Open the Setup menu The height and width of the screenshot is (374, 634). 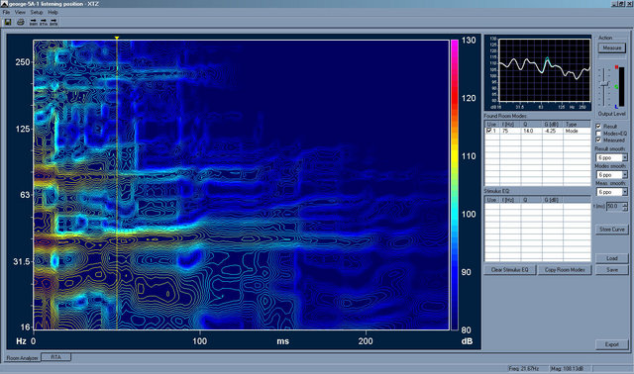[37, 12]
